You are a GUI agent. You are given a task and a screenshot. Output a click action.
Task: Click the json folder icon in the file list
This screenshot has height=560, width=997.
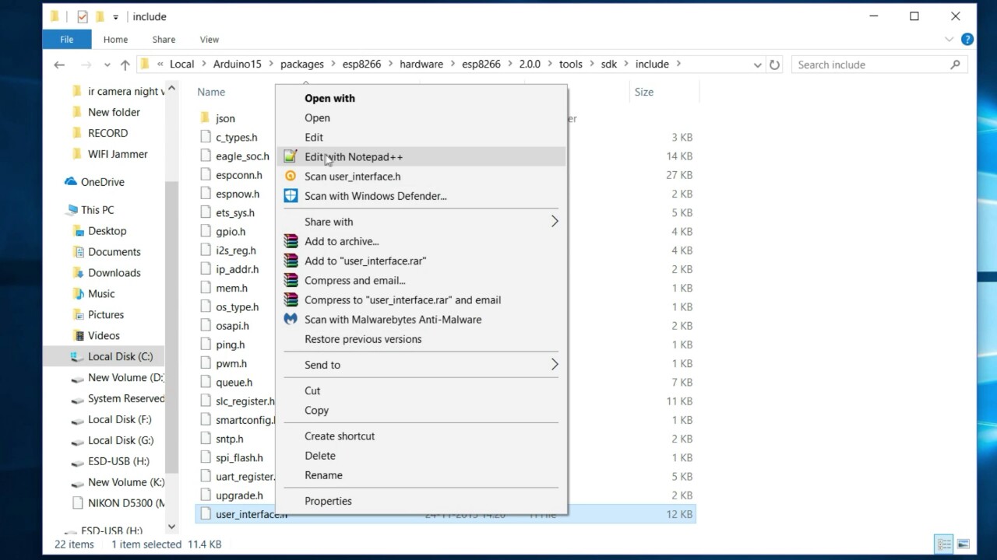click(x=205, y=118)
